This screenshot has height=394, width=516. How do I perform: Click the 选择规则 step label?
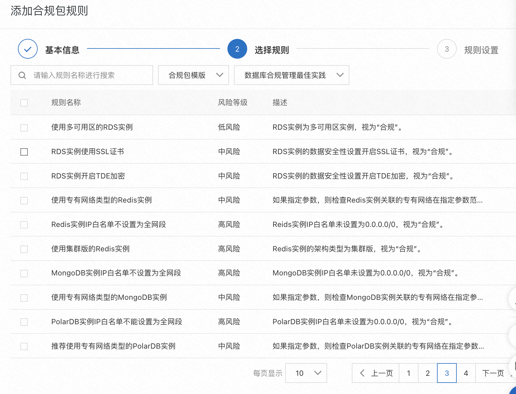point(272,50)
